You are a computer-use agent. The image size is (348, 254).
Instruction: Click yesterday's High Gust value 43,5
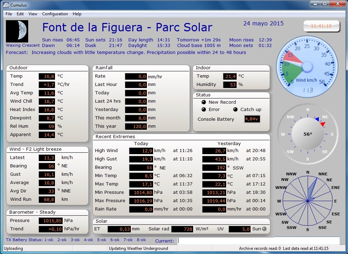tap(214, 159)
